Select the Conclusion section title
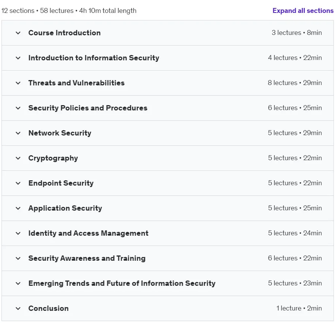 coord(49,308)
